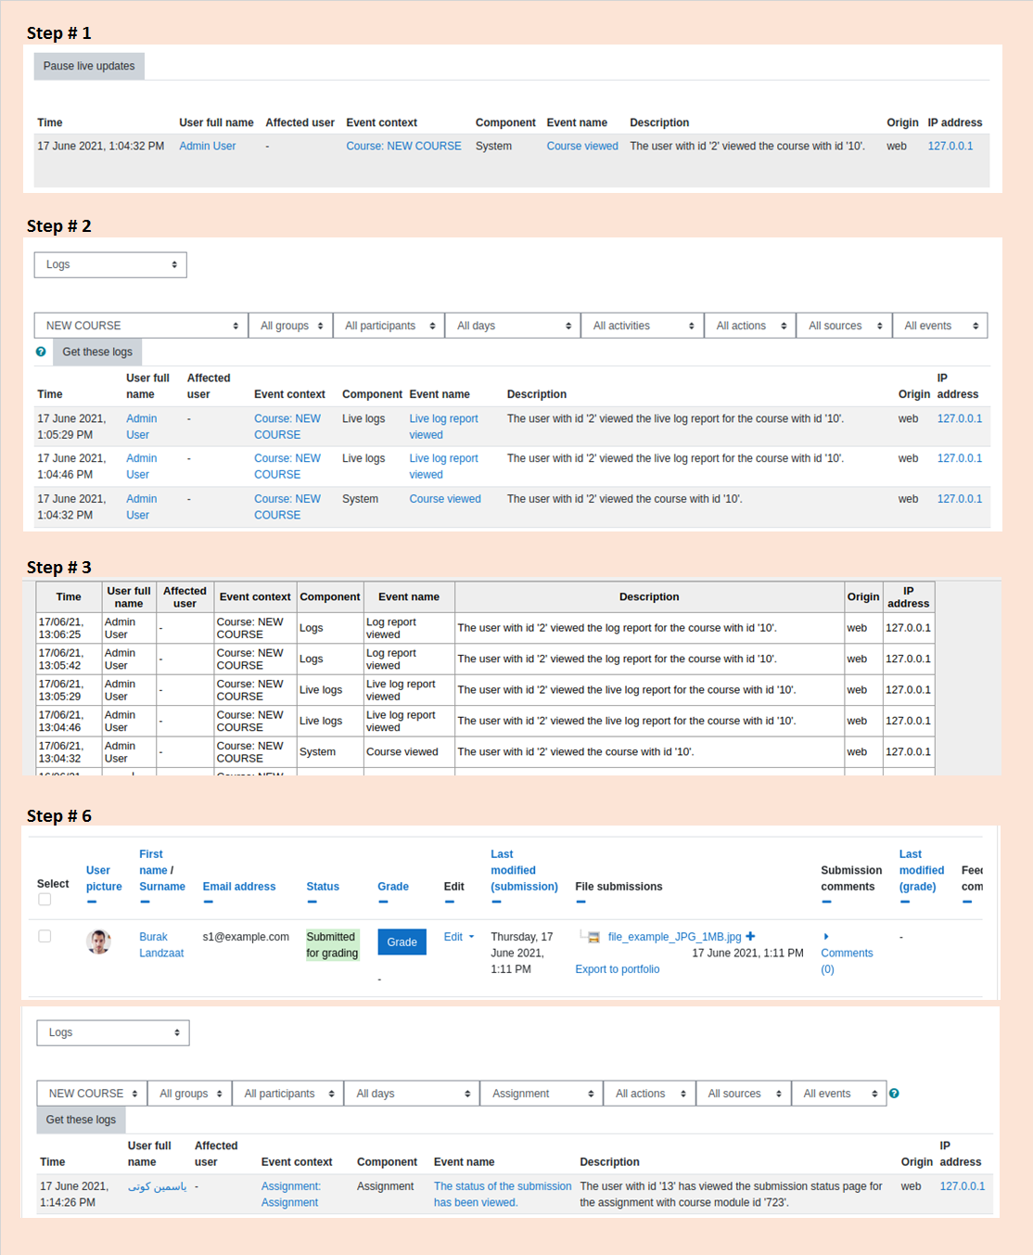Click Course viewed link in Step 2 table
Viewport: 1033px width, 1255px height.
click(445, 499)
